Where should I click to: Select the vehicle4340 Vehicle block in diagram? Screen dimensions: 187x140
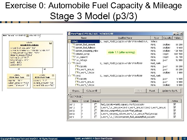[31, 54]
